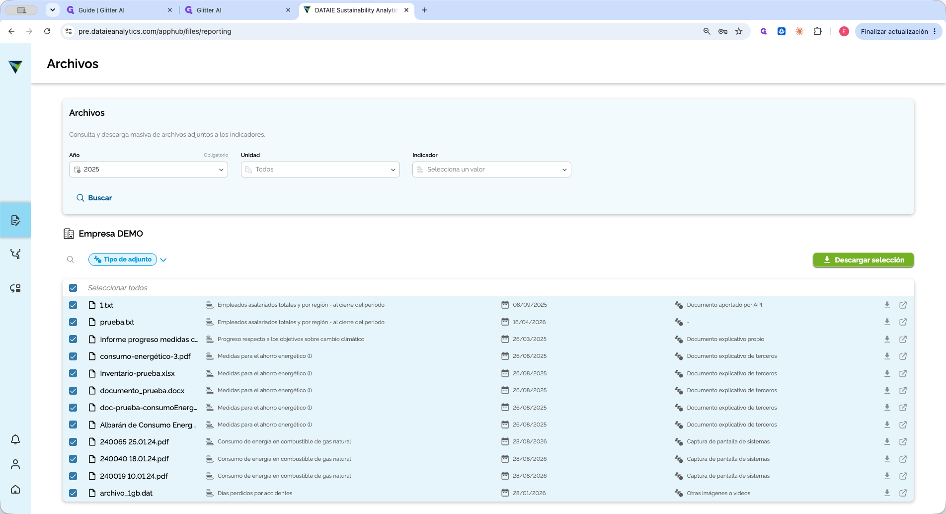
Task: Expand the Unidad dropdown
Action: 320,170
